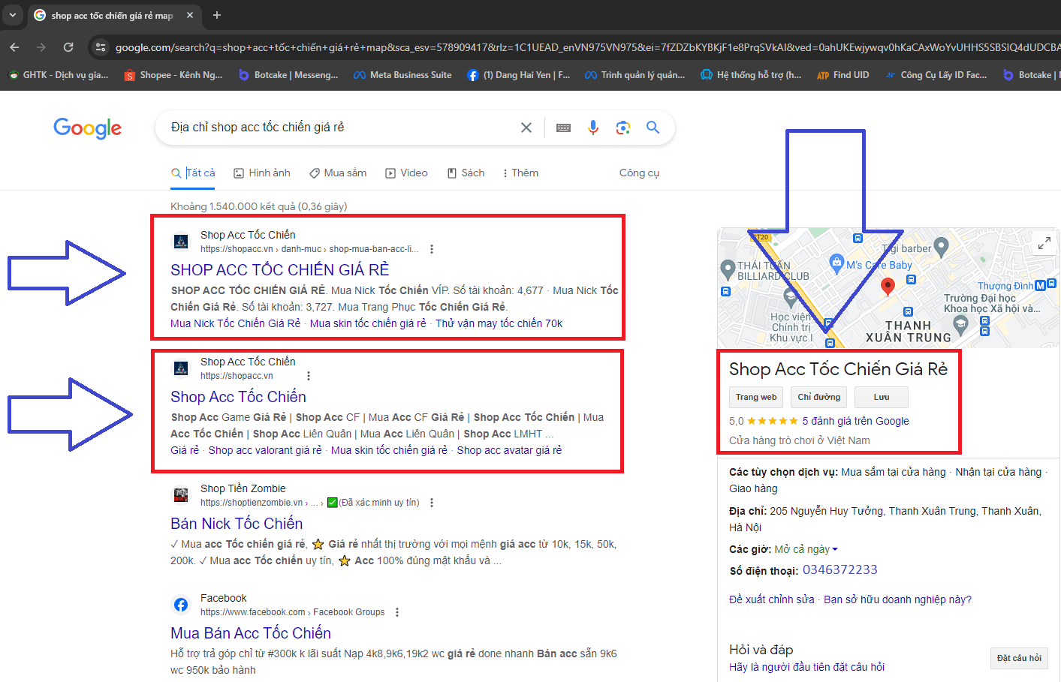
Task: Open GHTK bookmark
Action: pos(58,75)
